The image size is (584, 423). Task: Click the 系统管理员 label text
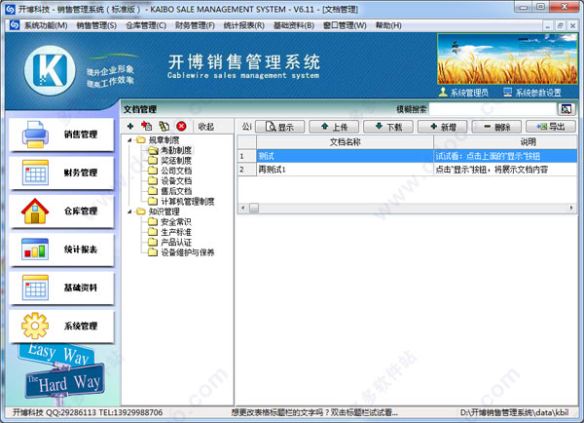[469, 93]
